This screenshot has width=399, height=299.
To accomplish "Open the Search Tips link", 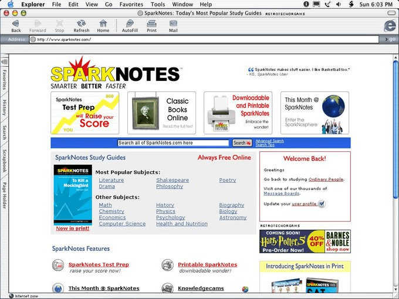I will pyautogui.click(x=265, y=145).
